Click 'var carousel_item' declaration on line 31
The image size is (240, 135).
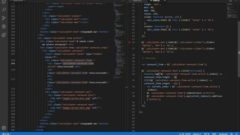click(152, 64)
